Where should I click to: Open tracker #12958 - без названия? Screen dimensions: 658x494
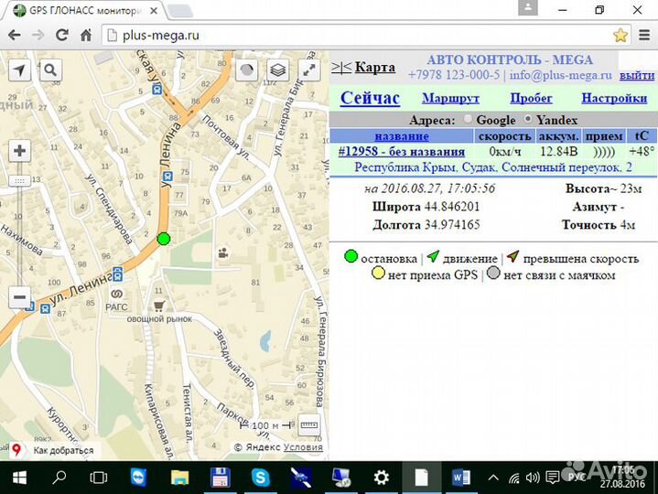pos(402,151)
